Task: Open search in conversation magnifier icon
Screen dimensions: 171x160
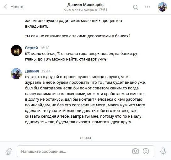Action: (x=136, y=7)
